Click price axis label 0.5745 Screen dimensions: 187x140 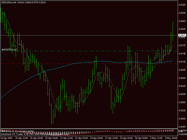click(x=182, y=54)
